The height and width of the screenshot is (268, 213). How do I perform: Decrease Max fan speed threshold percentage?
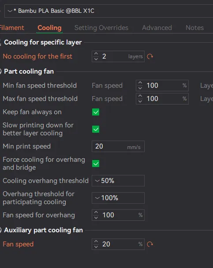[140, 101]
